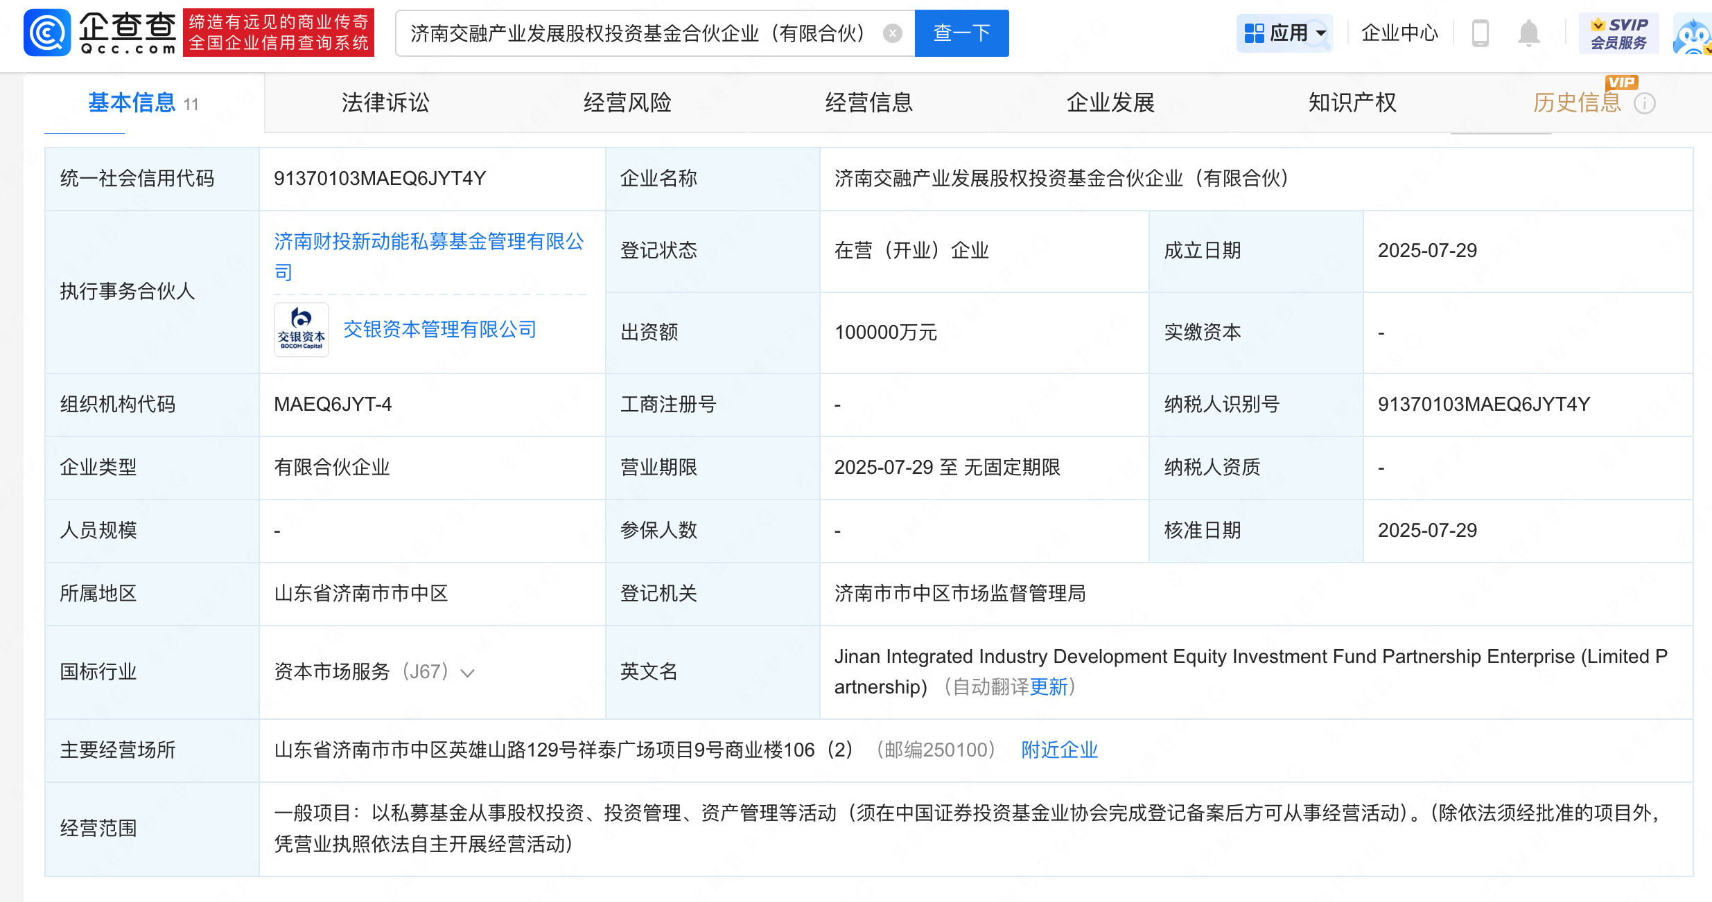Open the 附近企业 link

[x=1060, y=750]
